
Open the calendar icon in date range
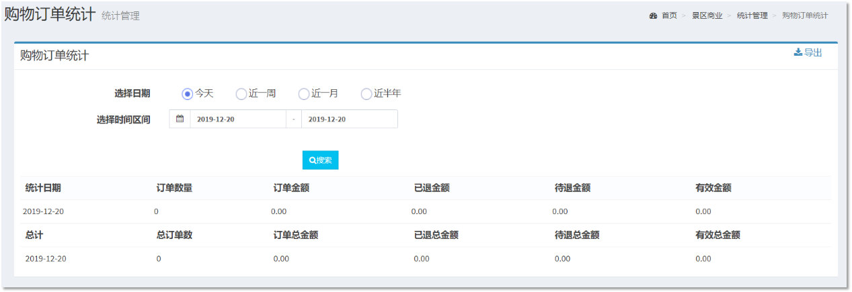click(180, 119)
